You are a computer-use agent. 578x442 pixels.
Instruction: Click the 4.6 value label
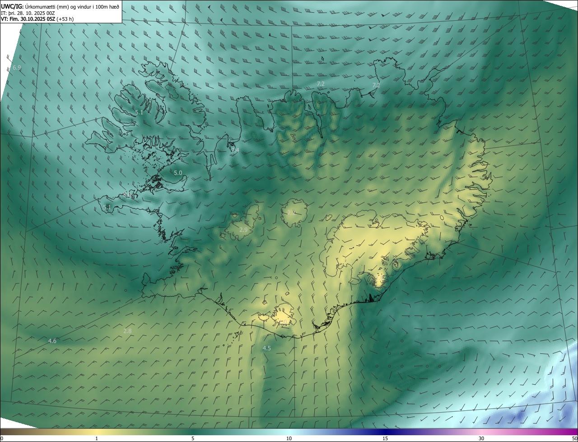coord(52,341)
